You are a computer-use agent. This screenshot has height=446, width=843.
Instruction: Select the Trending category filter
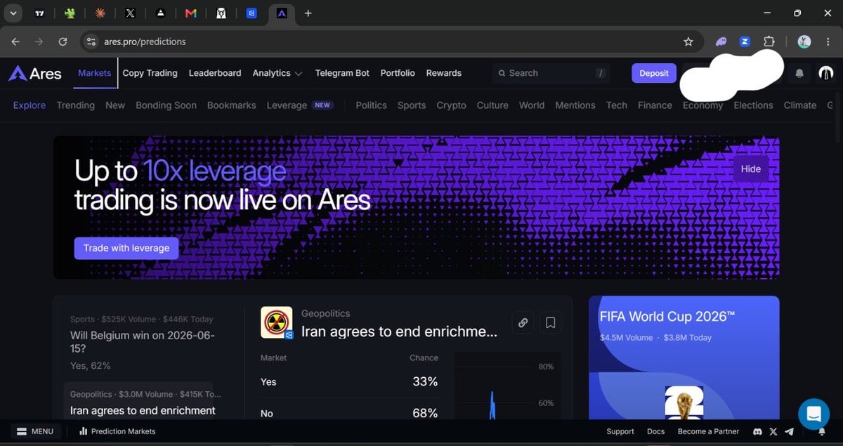(76, 105)
